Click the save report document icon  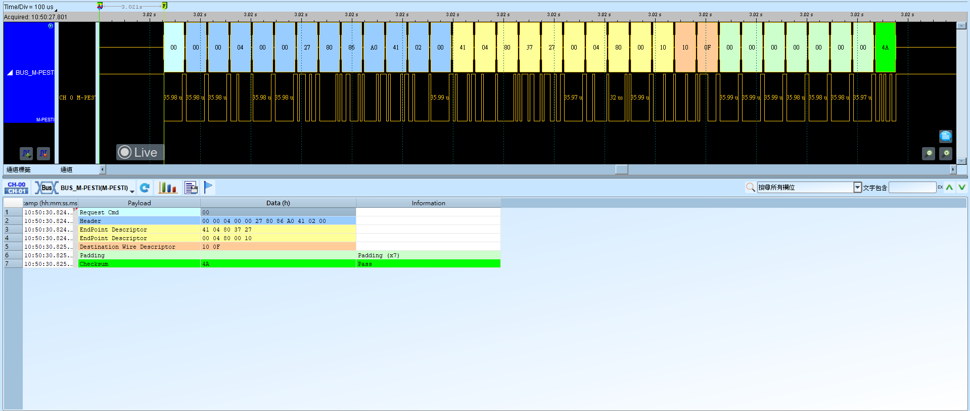(x=191, y=188)
